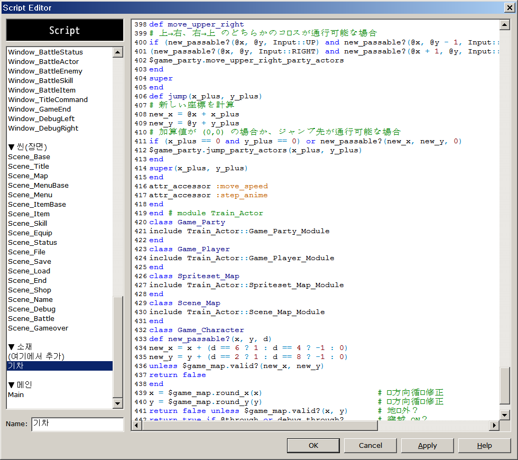The image size is (518, 460).
Task: Apply the script changes
Action: click(428, 445)
